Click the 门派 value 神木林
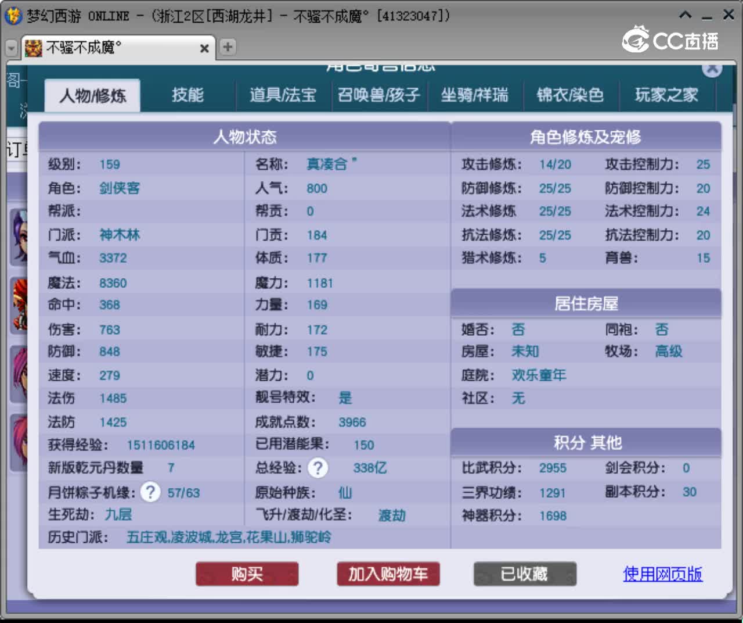Image resolution: width=743 pixels, height=623 pixels. click(120, 235)
